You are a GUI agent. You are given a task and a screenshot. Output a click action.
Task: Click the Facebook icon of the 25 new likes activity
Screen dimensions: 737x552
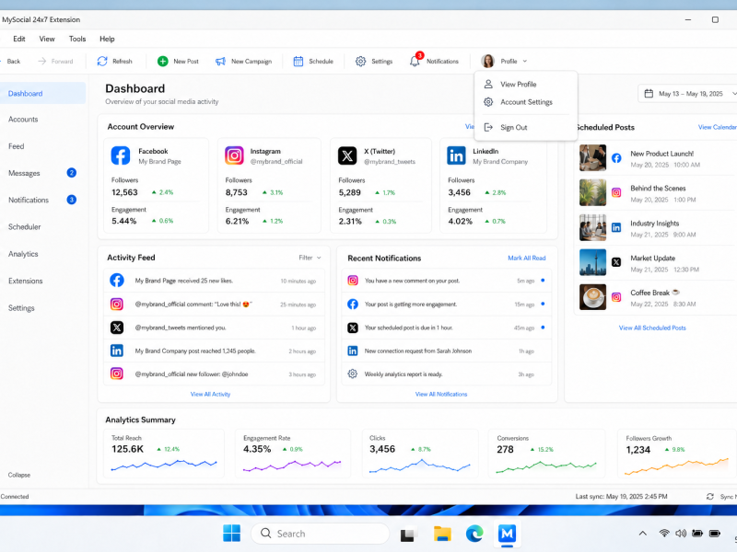pyautogui.click(x=117, y=281)
